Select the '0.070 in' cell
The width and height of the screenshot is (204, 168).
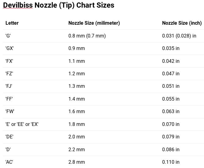click(x=171, y=124)
